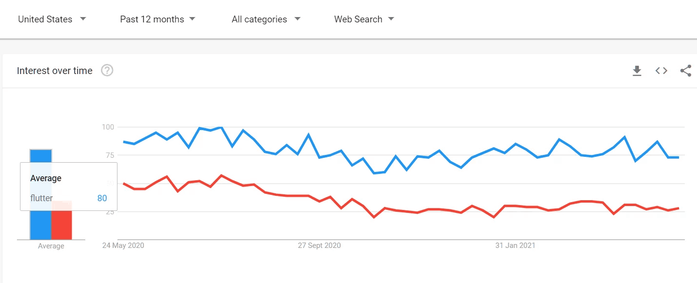Click the 100 value on the y-axis
The image size is (697, 283).
click(x=108, y=127)
